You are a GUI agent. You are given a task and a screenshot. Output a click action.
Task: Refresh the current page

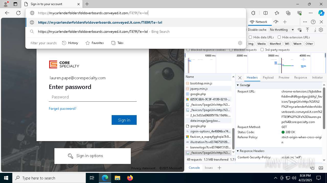tap(18, 13)
